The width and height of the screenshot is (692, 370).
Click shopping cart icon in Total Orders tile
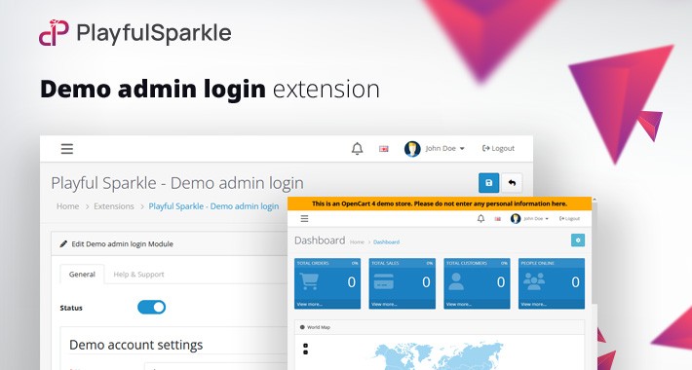[309, 281]
